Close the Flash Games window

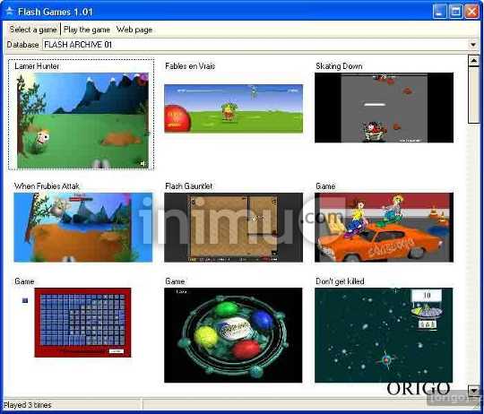(471, 12)
